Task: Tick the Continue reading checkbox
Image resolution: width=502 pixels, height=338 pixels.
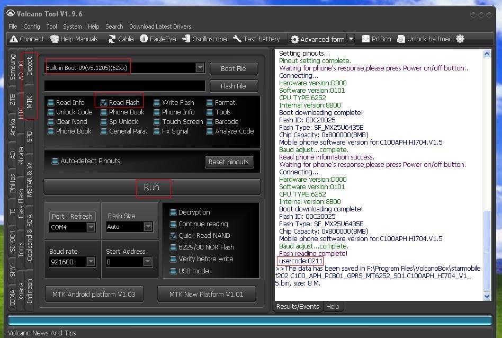Action: pos(173,224)
